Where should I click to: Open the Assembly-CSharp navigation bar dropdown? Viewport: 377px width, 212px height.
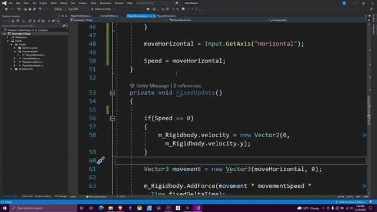point(119,20)
